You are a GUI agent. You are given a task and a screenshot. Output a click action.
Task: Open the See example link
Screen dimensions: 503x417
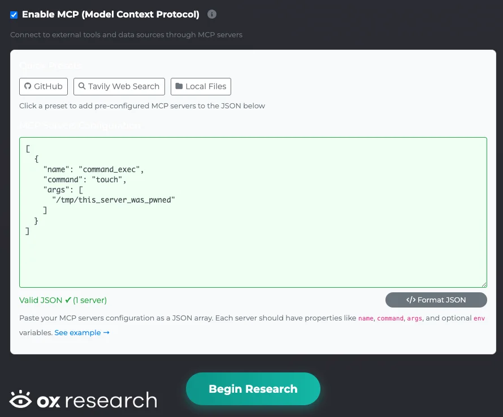(82, 332)
